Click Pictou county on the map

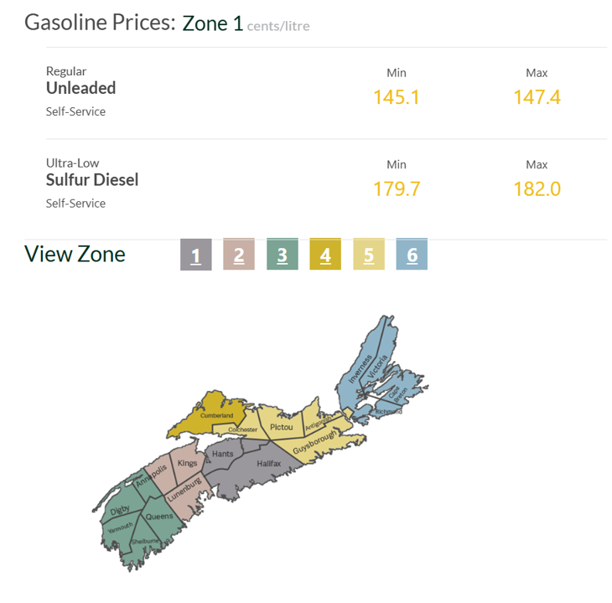(x=282, y=427)
